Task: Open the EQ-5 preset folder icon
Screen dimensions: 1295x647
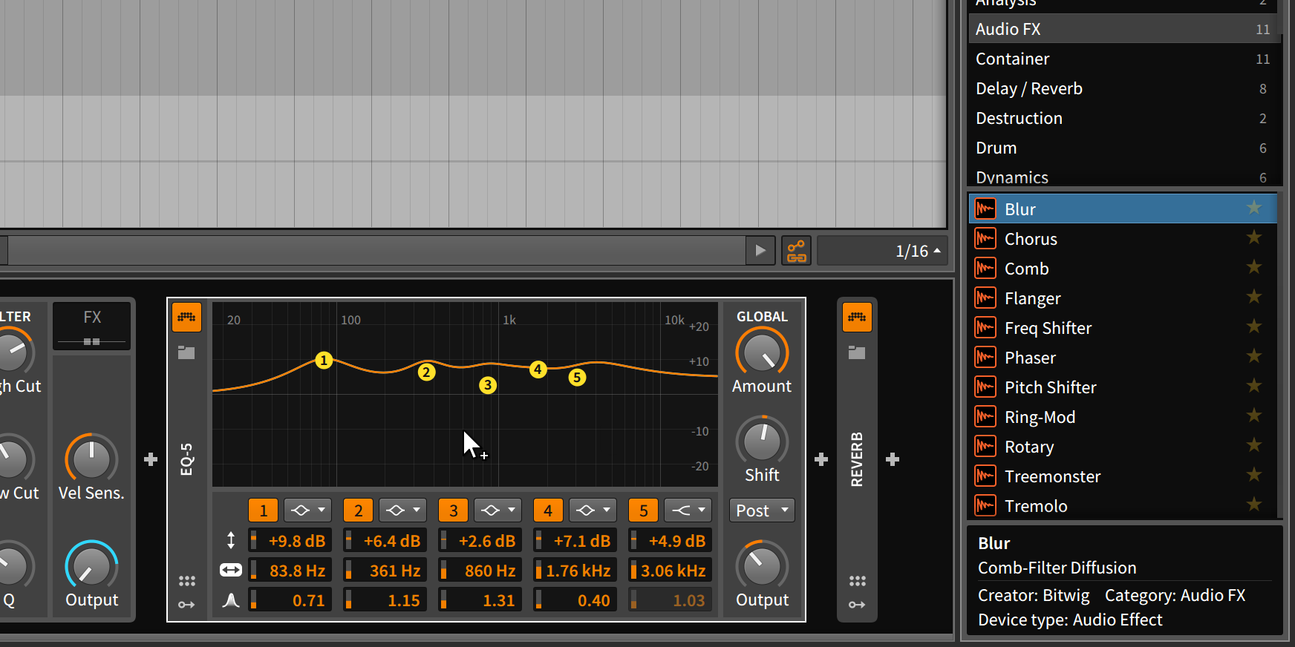Action: (186, 352)
